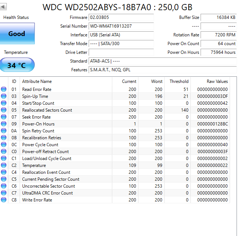The width and height of the screenshot is (238, 236).
Task: Click status orb for Write Error Rate
Action: pyautogui.click(x=4, y=200)
